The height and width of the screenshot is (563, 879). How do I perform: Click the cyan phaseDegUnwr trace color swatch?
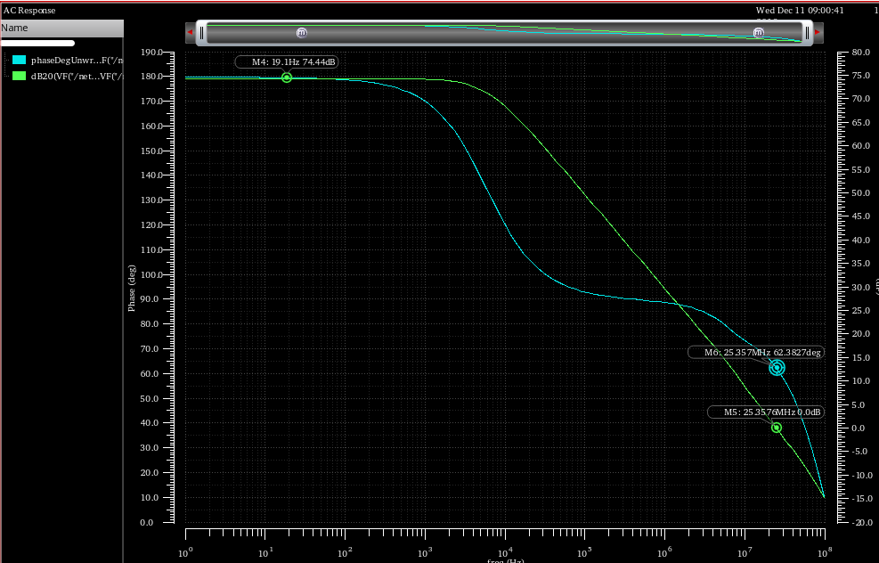(19, 60)
